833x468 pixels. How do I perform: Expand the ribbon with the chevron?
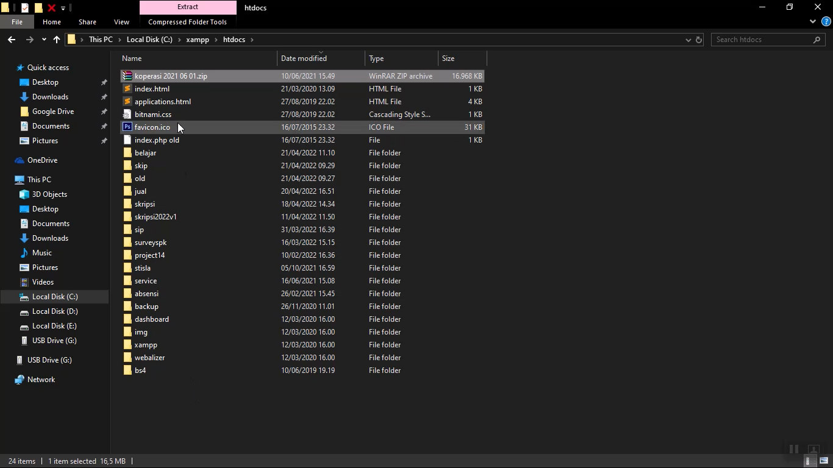pos(813,22)
